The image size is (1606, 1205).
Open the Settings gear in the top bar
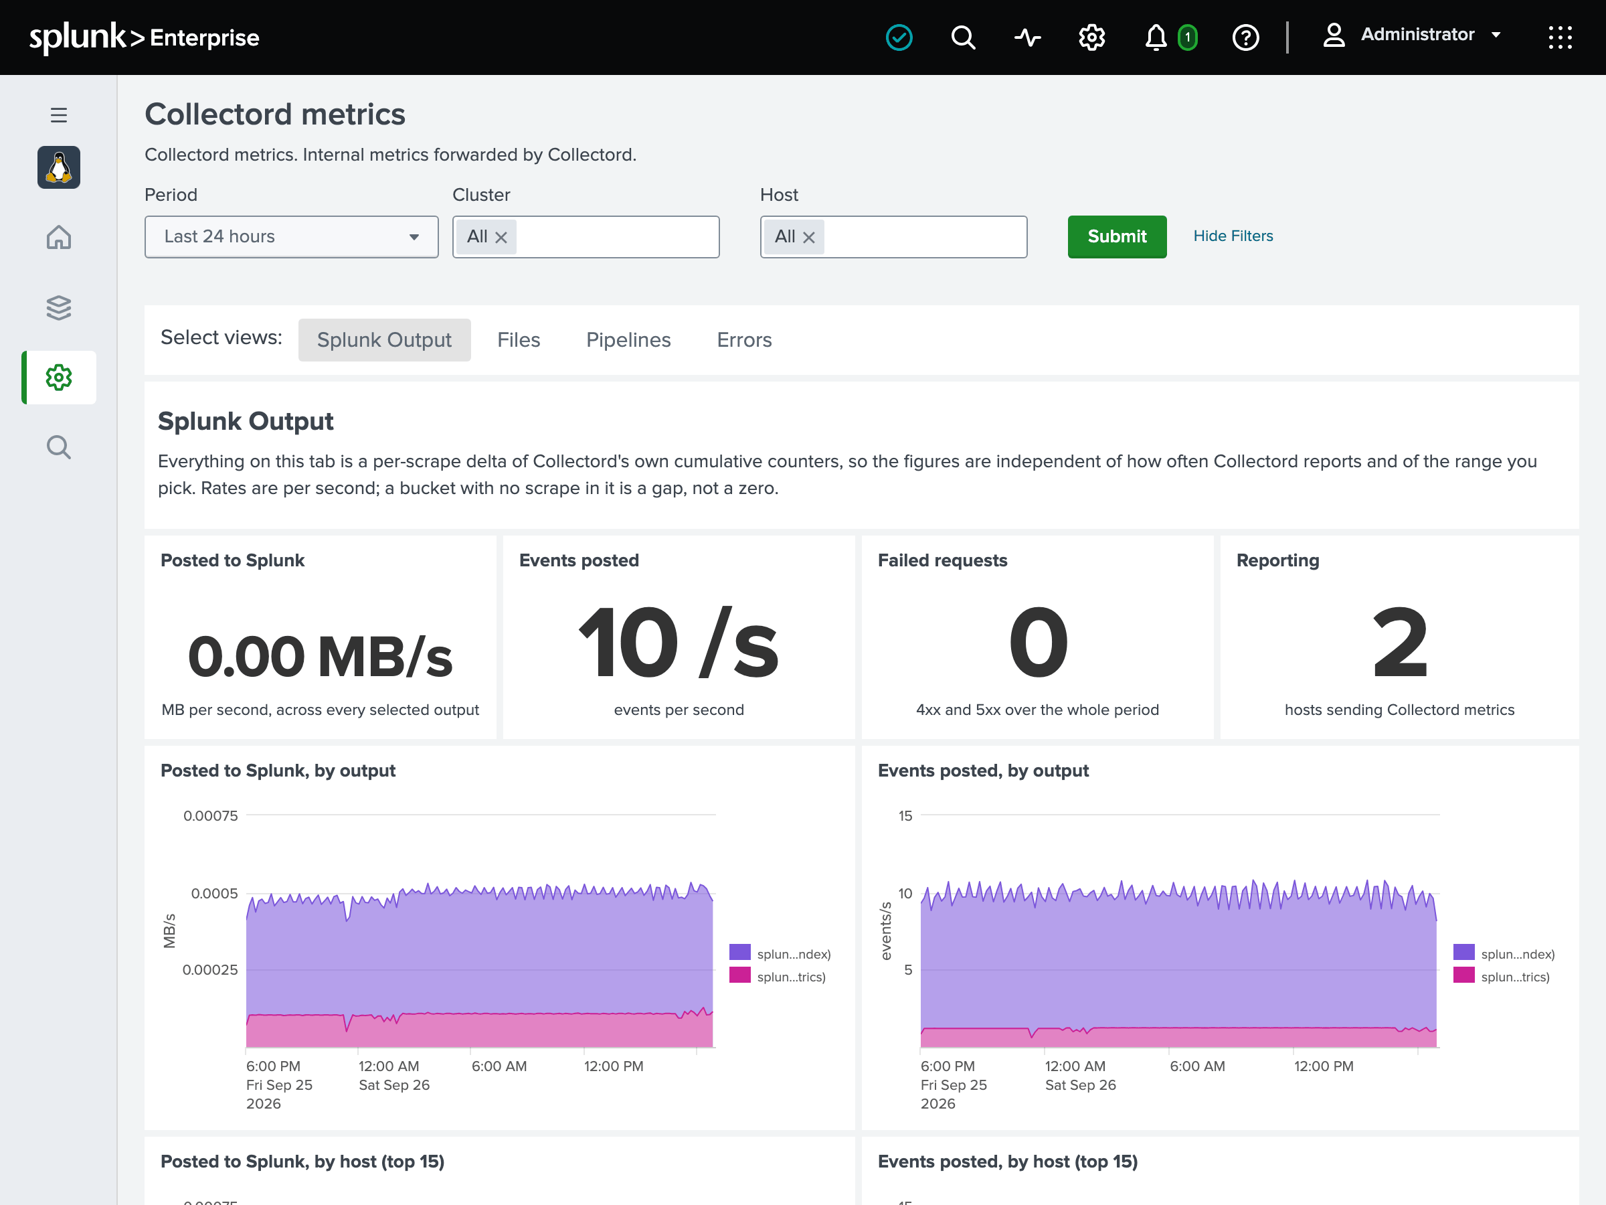[1091, 37]
